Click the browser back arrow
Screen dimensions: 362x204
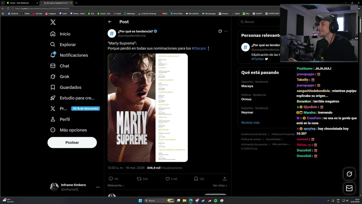3,8
